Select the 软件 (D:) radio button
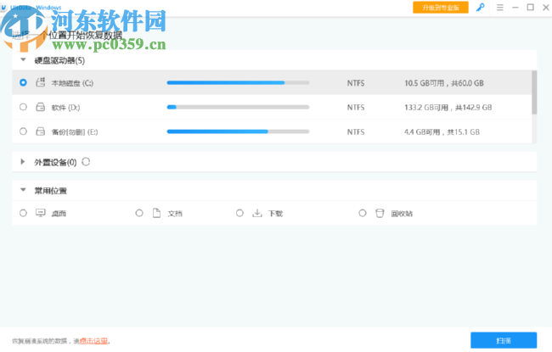Screen dimensions: 552x352 (23, 107)
